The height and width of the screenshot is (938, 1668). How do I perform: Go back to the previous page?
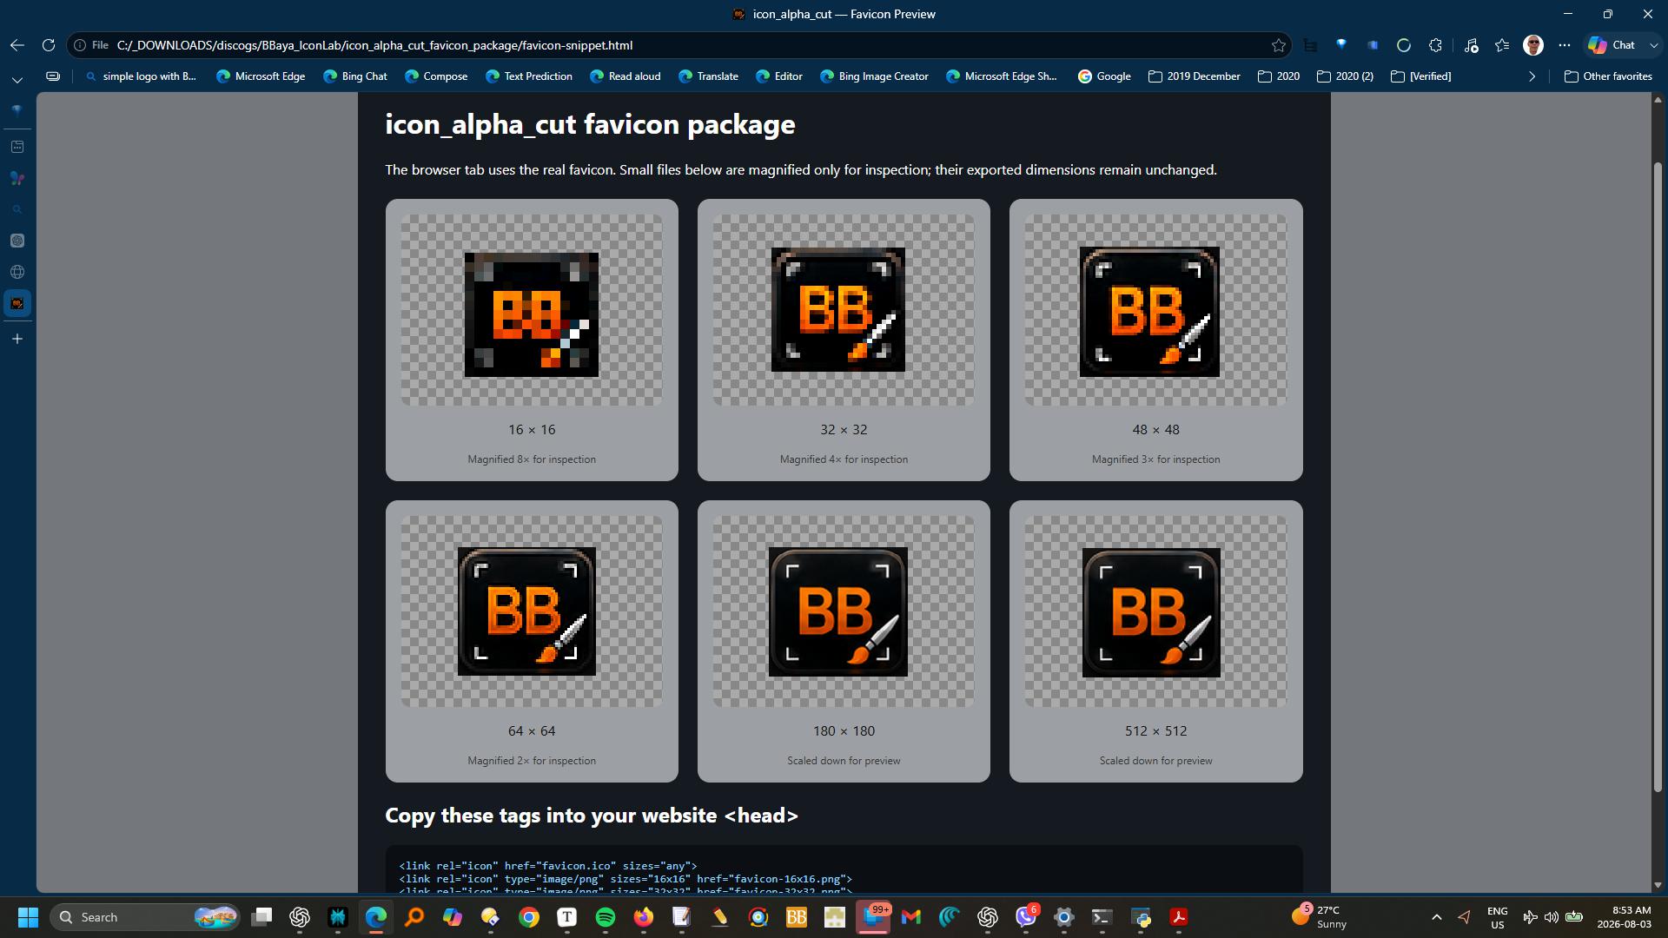[x=17, y=45]
